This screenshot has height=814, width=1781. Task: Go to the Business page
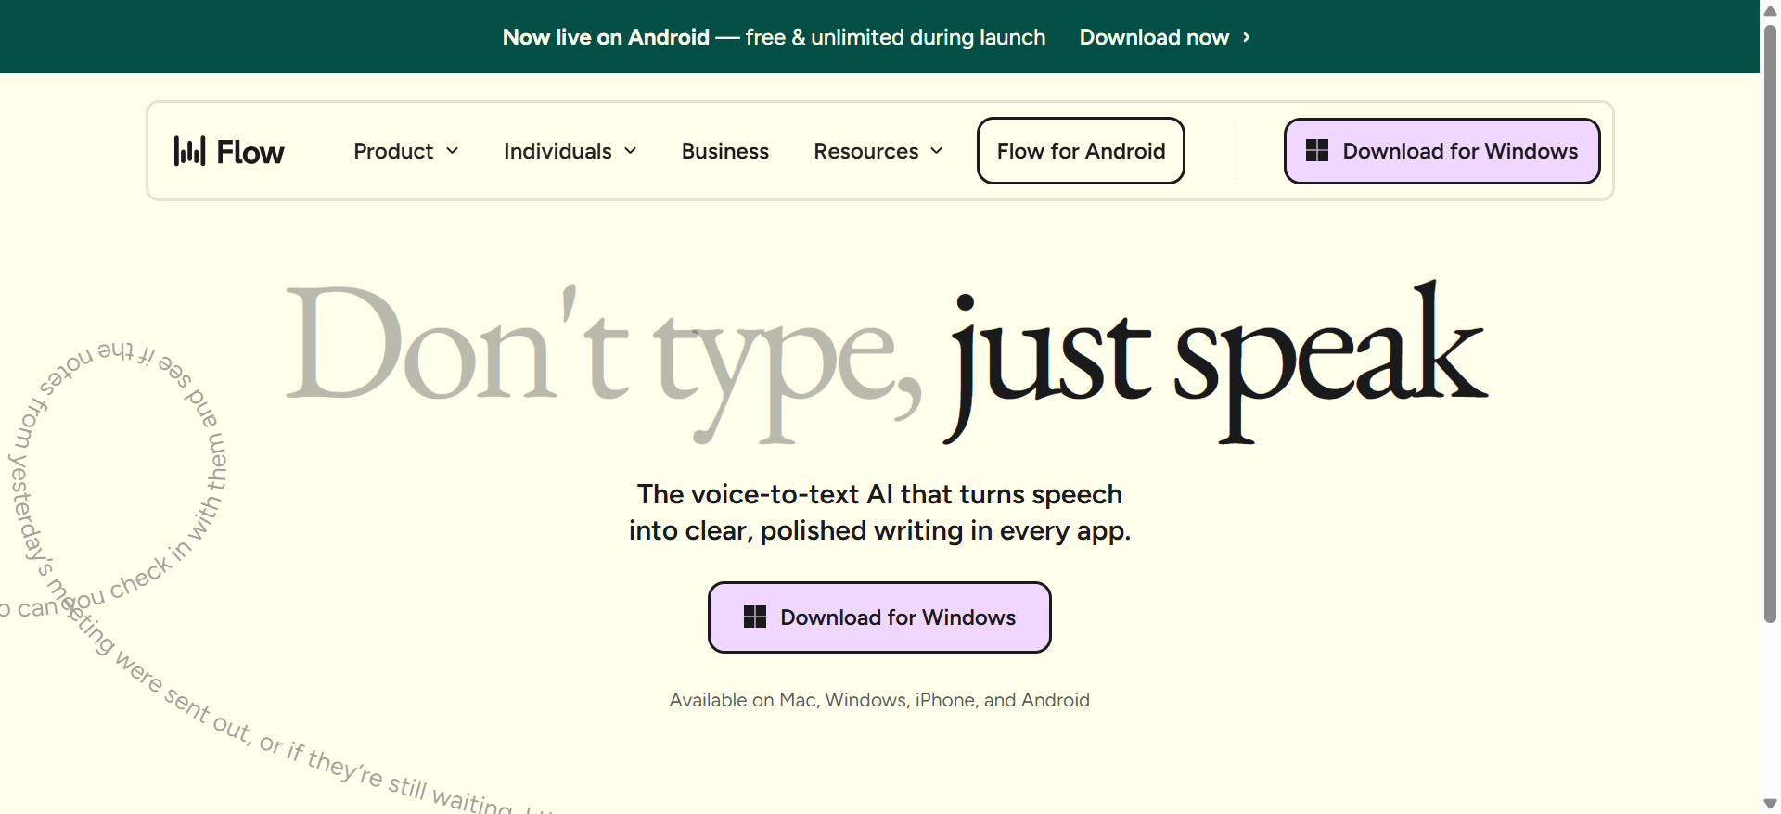(725, 151)
